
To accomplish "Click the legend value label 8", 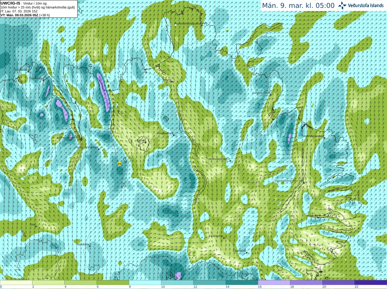I will coord(130,287).
